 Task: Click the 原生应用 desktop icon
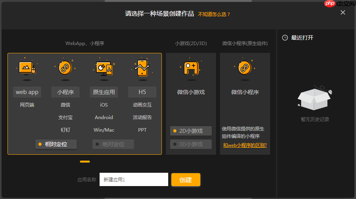[104, 68]
